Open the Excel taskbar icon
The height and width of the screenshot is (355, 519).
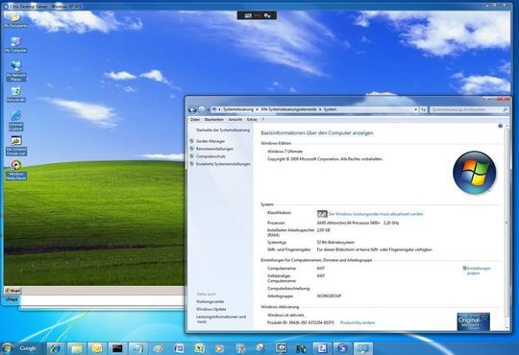(199, 348)
